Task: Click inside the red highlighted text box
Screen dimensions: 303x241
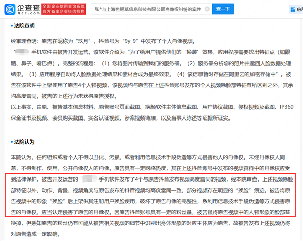Action: (x=151, y=194)
